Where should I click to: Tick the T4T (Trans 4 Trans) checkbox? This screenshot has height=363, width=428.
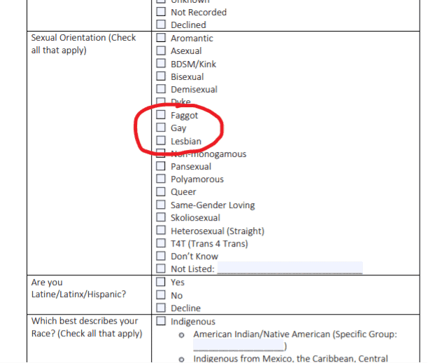161,244
